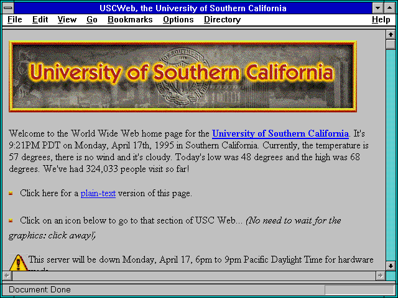Viewport: 398px width, 298px height.
Task: Click the window title 'USCWeb' bar
Action: coord(193,8)
